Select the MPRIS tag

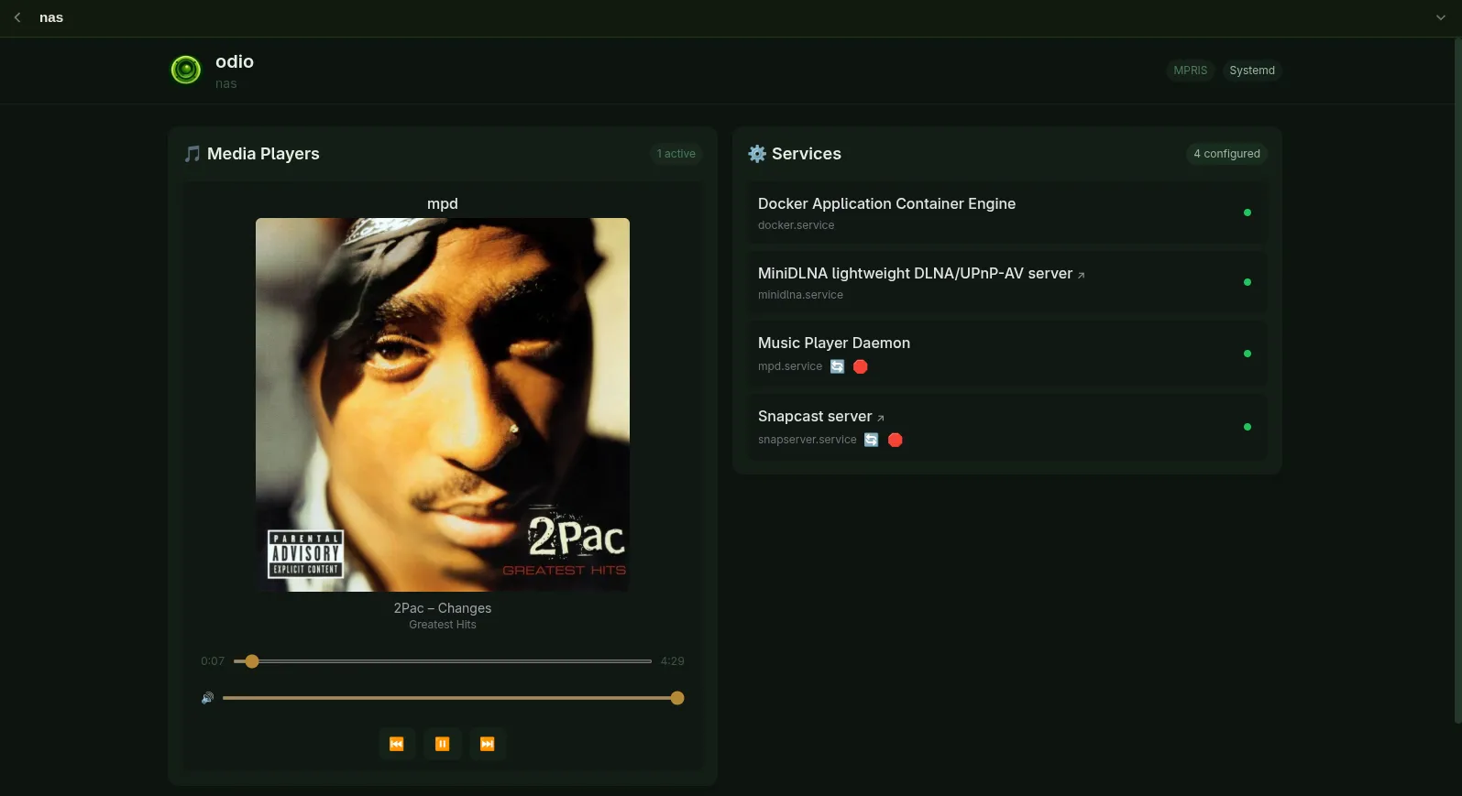(1190, 71)
